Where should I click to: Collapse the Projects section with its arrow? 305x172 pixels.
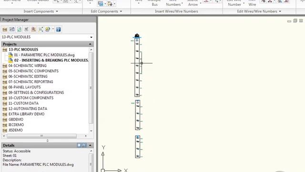(x=90, y=44)
